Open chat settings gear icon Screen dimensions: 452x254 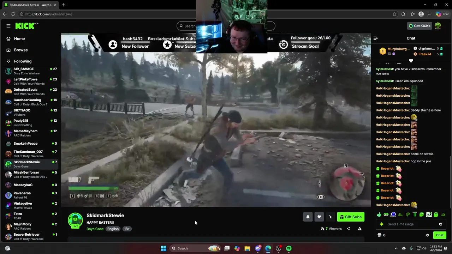coord(427,235)
